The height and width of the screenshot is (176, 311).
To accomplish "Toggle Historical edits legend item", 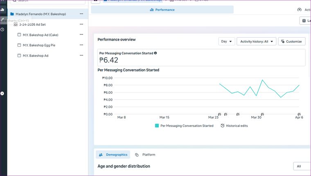I will (234, 126).
